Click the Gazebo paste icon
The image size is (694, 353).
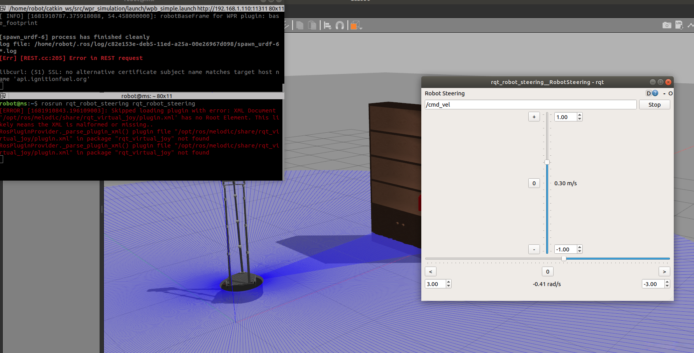(x=312, y=26)
